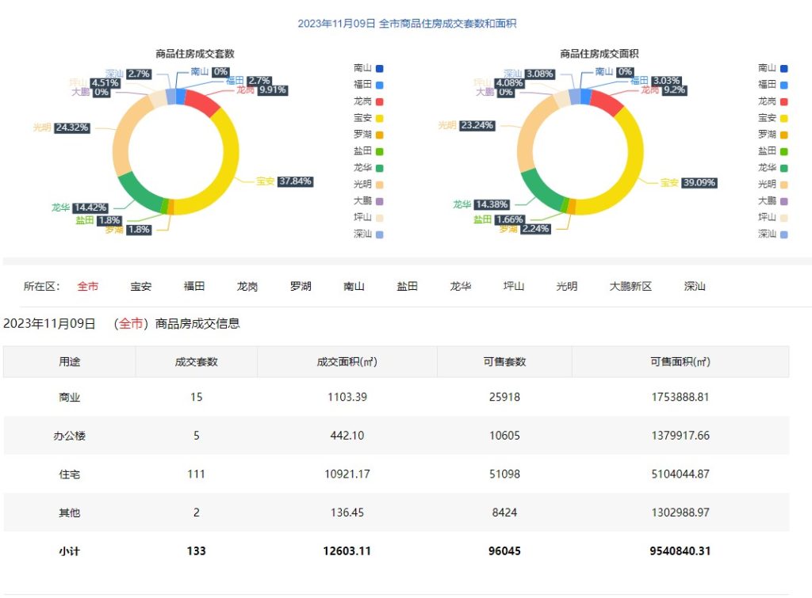Click the 可售套数 column header

(504, 362)
